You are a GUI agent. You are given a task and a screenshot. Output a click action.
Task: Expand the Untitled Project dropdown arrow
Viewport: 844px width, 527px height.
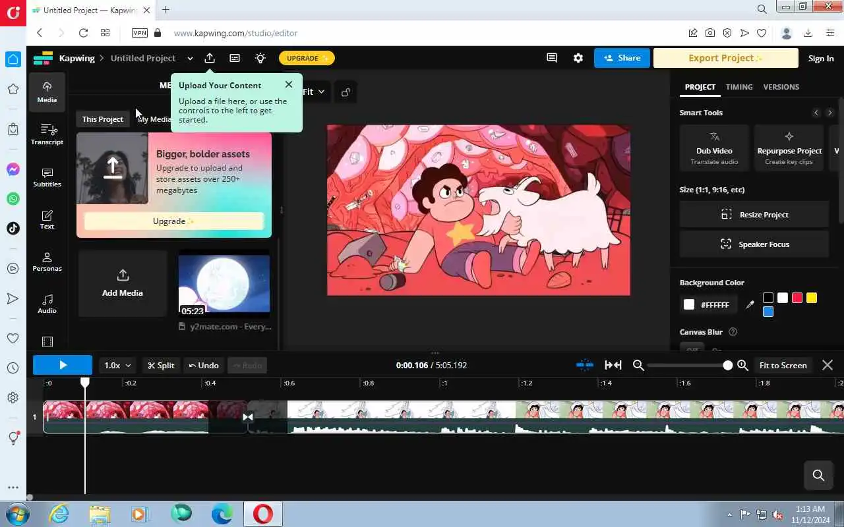(190, 58)
